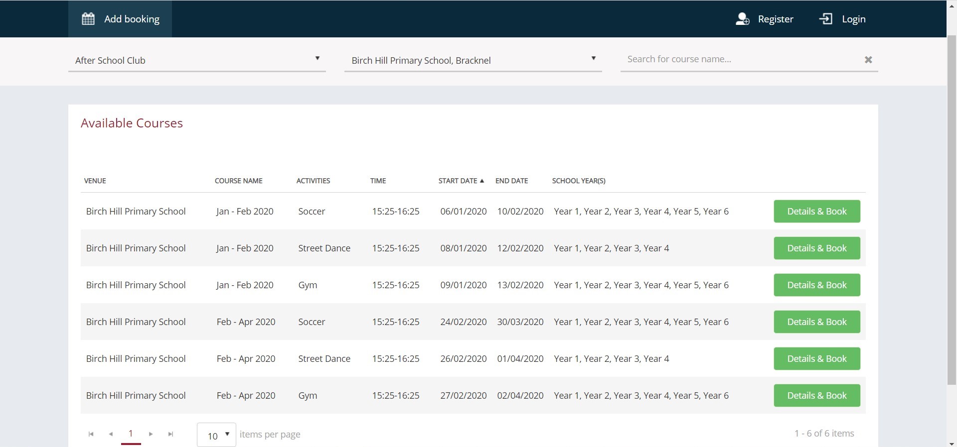This screenshot has width=957, height=447.
Task: Book Gym course starting 27/02/2020
Action: point(817,395)
